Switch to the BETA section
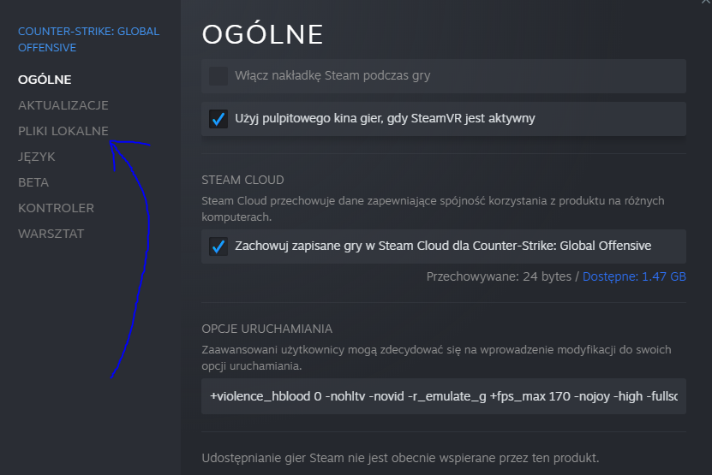This screenshot has width=712, height=475. [x=33, y=182]
